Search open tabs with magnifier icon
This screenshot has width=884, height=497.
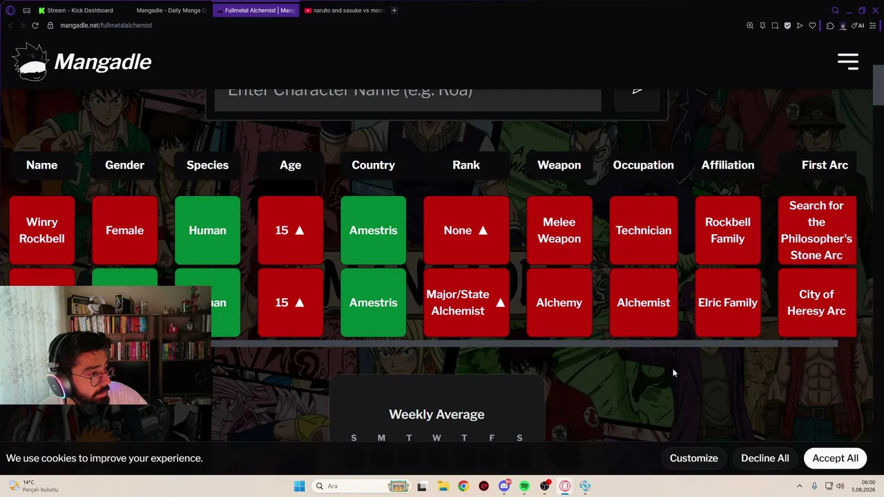(x=835, y=10)
